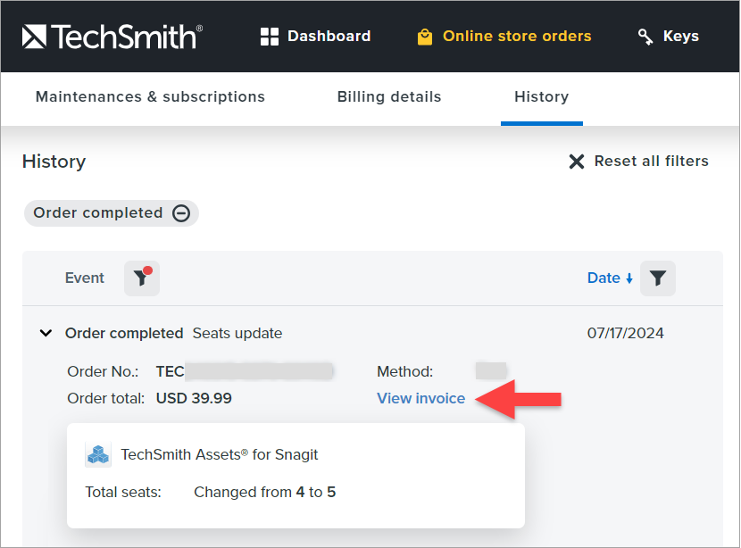Viewport: 741px width, 548px height.
Task: Open the Event column filter funnel
Action: click(x=141, y=278)
